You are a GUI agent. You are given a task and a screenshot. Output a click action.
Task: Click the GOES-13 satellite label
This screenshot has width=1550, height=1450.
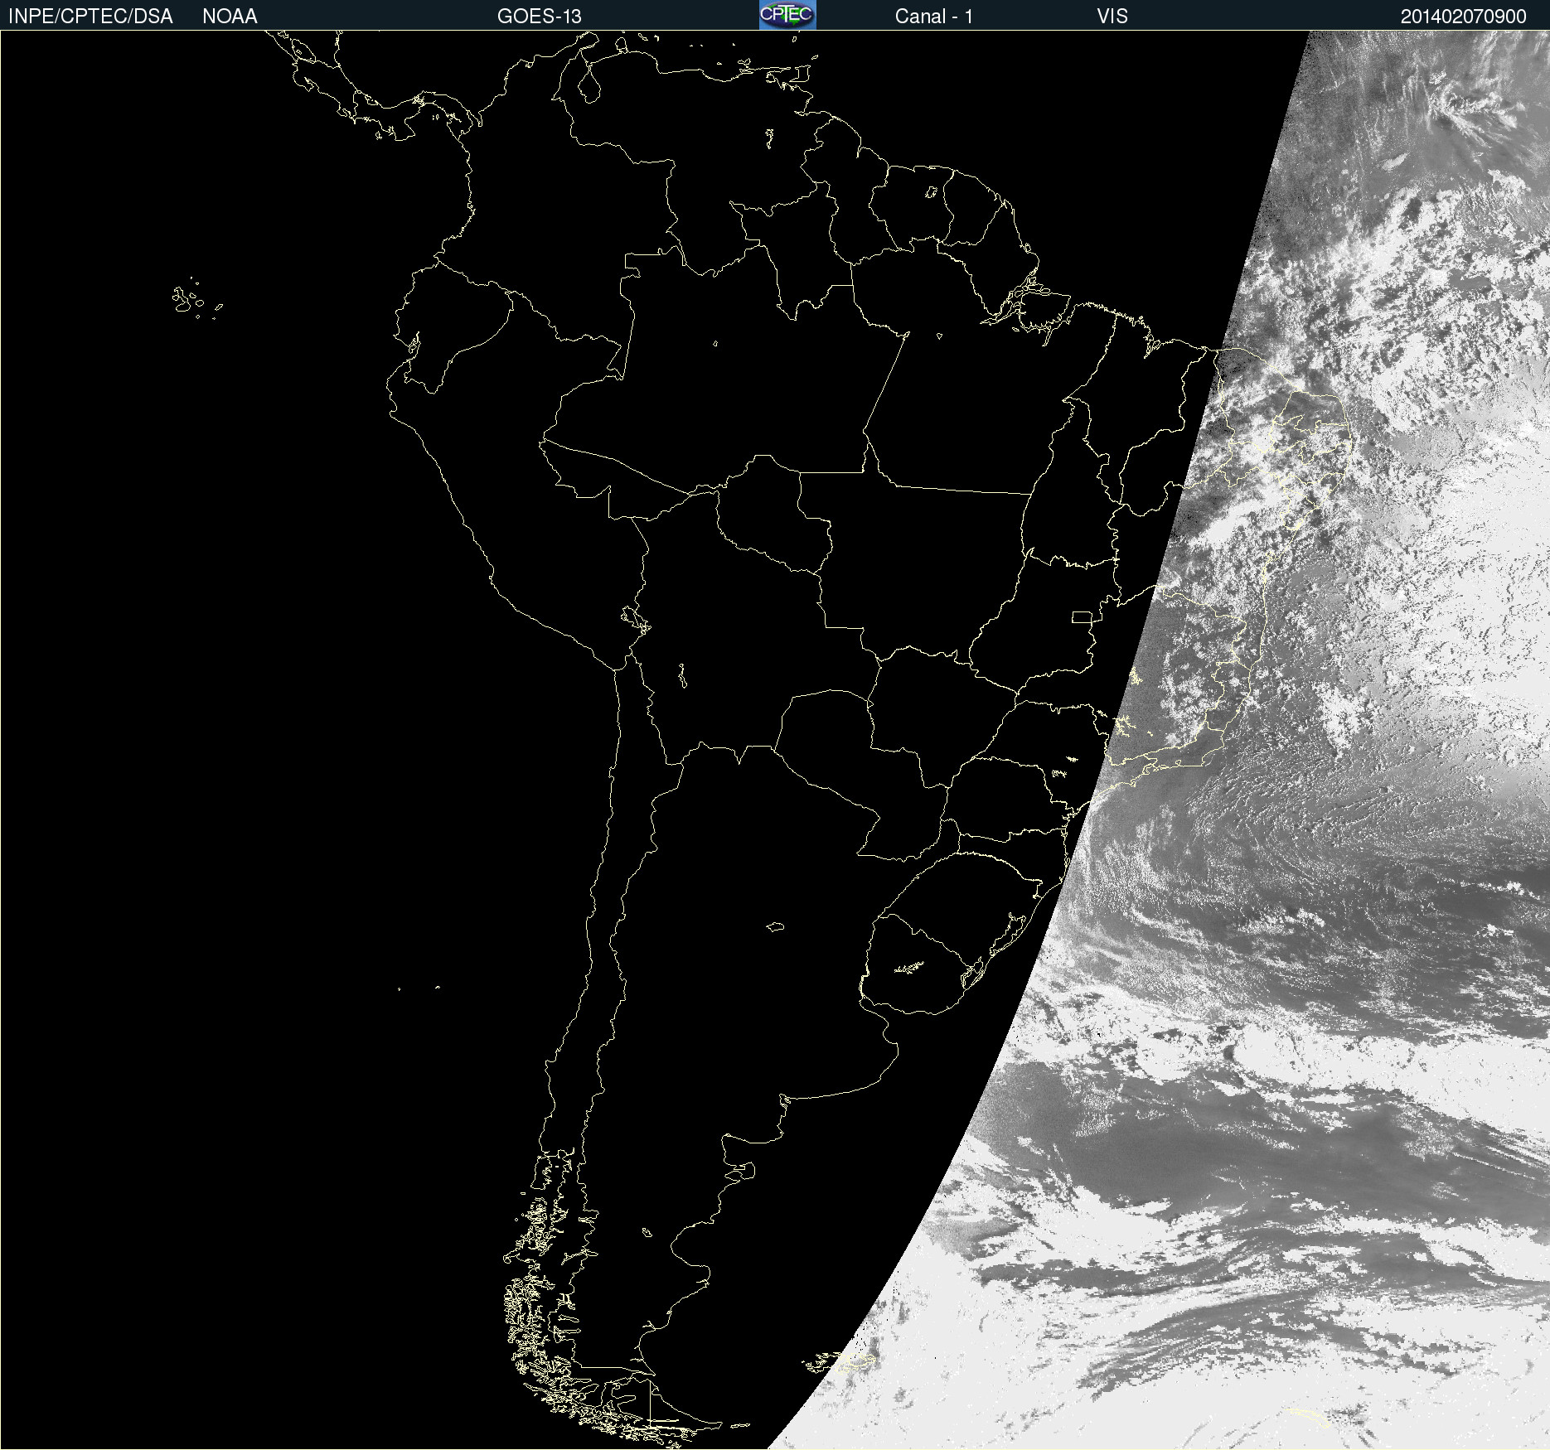click(x=540, y=17)
